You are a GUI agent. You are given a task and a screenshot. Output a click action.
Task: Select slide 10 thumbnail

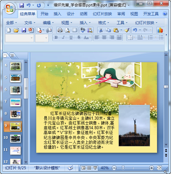(x=16, y=139)
